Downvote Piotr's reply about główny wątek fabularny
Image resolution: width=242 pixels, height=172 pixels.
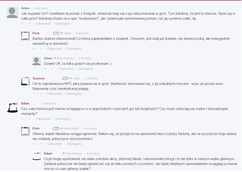(41, 144)
